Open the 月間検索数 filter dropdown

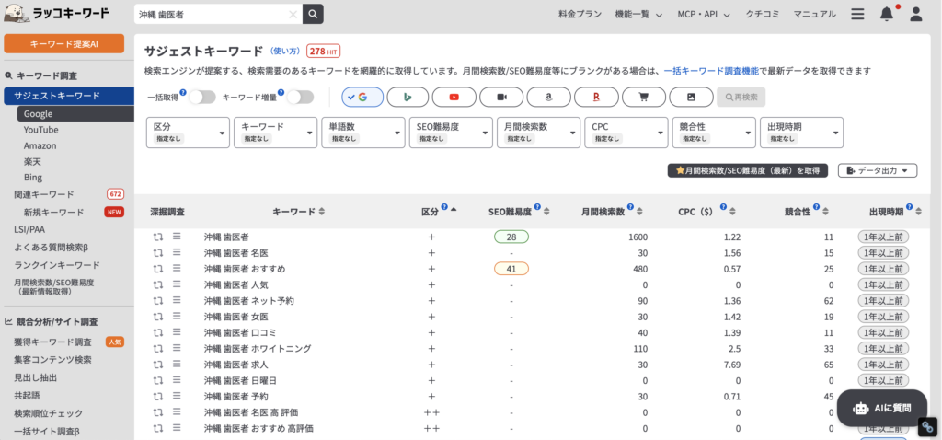(x=539, y=133)
